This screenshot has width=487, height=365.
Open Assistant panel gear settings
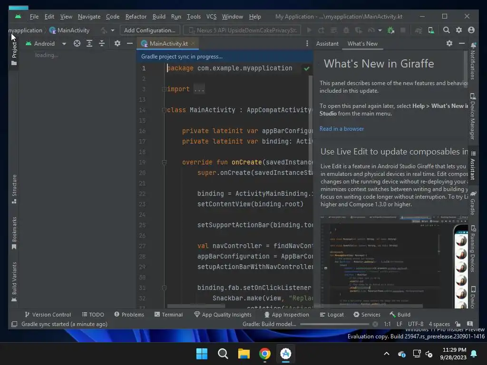click(449, 43)
